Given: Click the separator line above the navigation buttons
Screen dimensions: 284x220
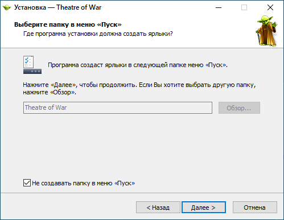Looking at the screenshot, I should pyautogui.click(x=142, y=193).
